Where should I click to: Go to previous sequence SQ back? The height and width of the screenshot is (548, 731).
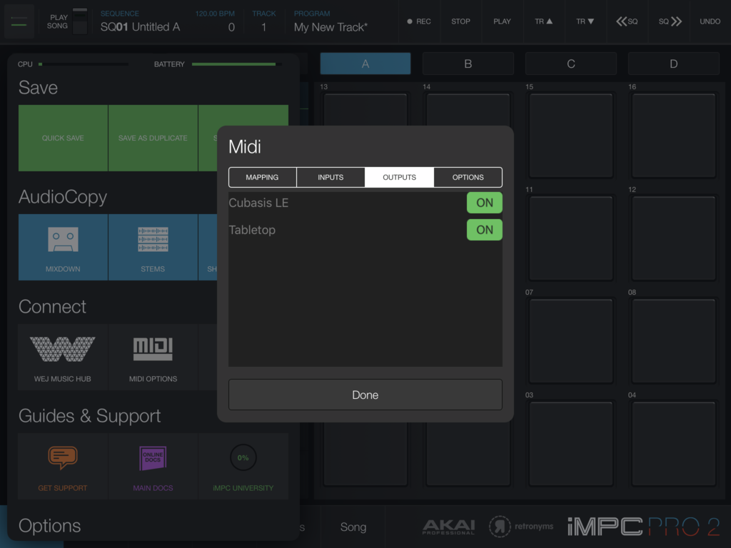627,21
